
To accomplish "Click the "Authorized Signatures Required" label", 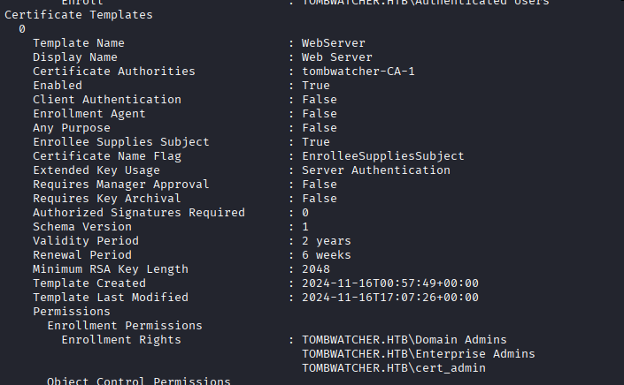I will pos(138,213).
